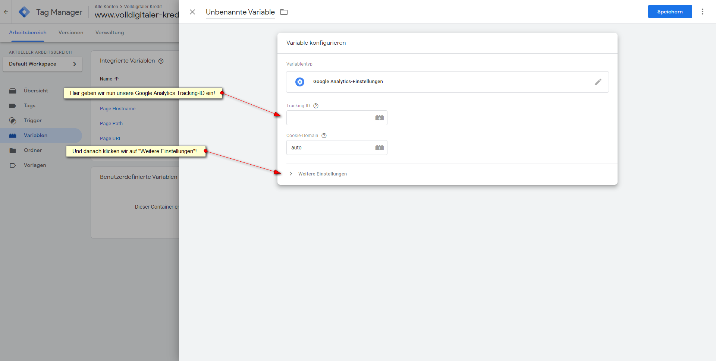
Task: Open the Default Workspace selector
Action: coord(43,64)
